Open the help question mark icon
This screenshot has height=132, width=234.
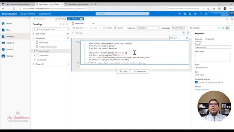coord(201,14)
